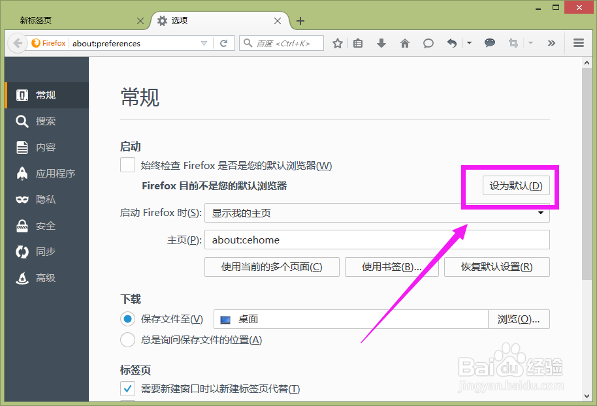Click the search magnifier in search box
597x406 pixels.
[248, 43]
